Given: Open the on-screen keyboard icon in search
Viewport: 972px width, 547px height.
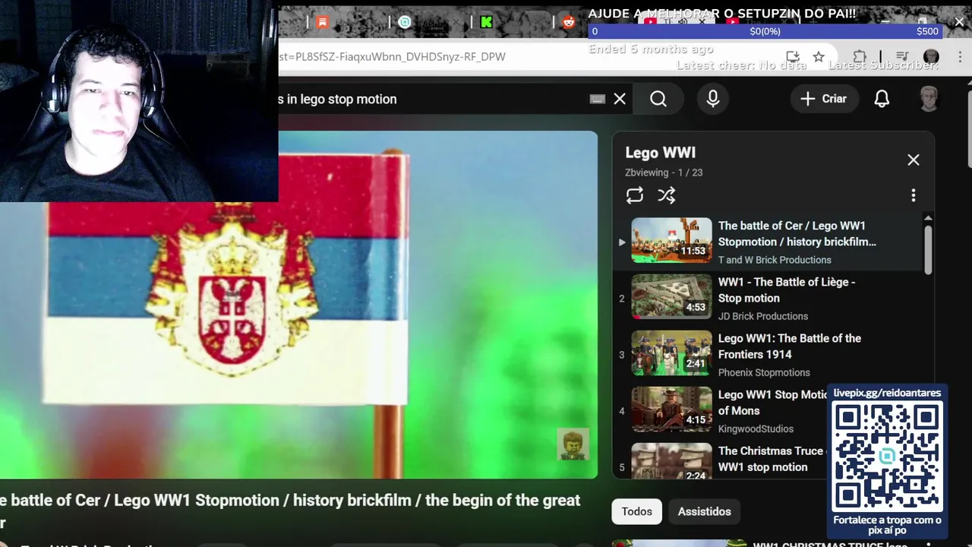Looking at the screenshot, I should [x=598, y=99].
